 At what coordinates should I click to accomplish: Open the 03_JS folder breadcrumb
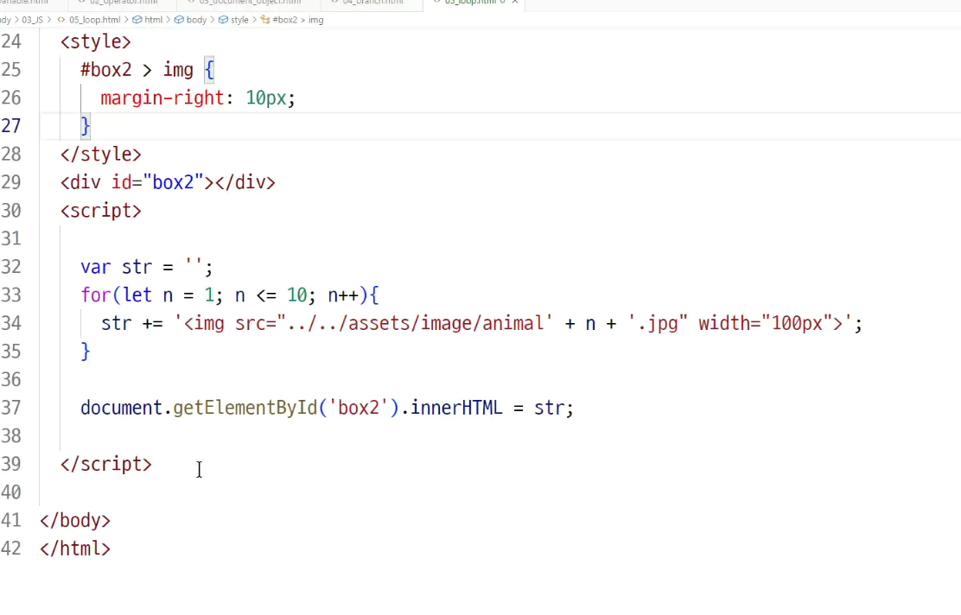click(x=33, y=20)
